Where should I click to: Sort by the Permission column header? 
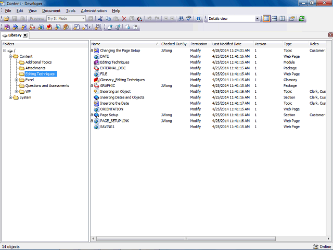[x=200, y=44]
